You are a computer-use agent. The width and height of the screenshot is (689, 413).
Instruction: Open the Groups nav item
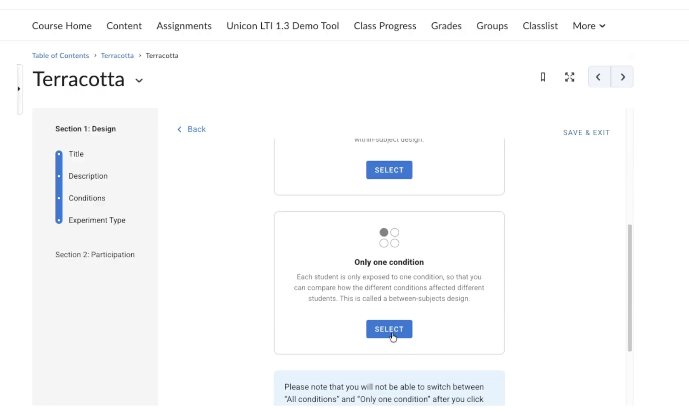tap(492, 26)
